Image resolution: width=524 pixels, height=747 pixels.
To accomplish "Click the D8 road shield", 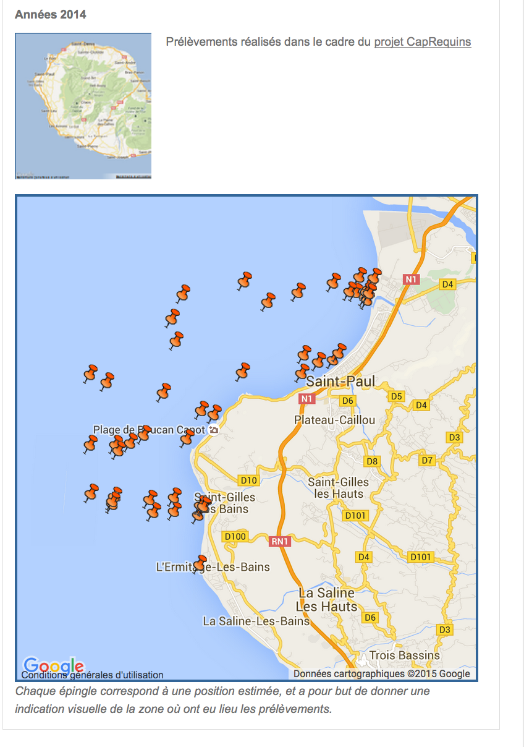I will 371,461.
